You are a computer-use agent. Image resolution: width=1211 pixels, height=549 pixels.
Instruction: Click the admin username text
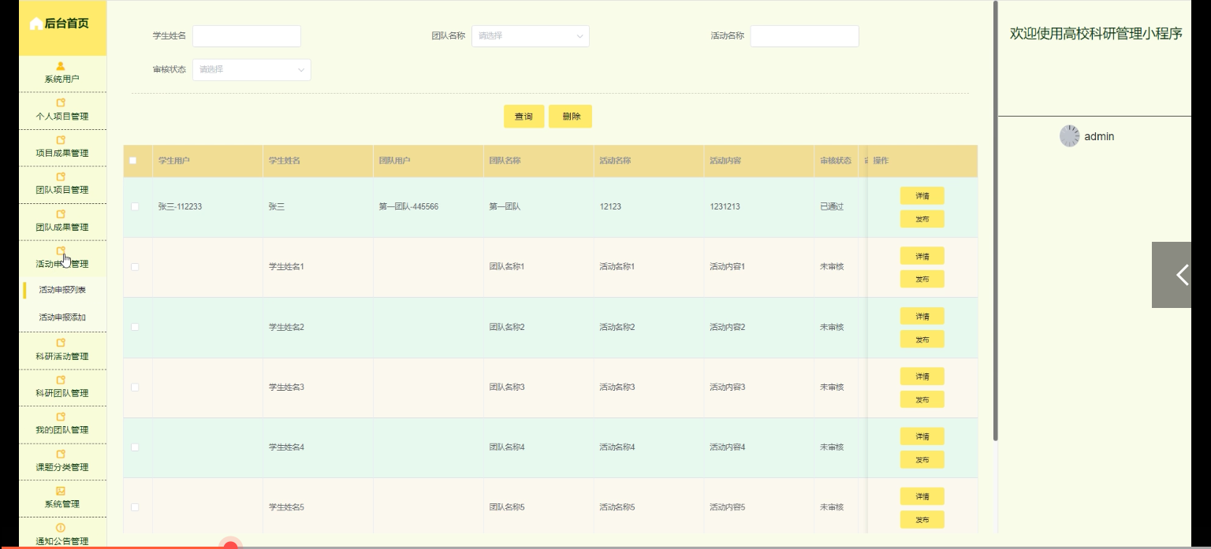[1099, 136]
